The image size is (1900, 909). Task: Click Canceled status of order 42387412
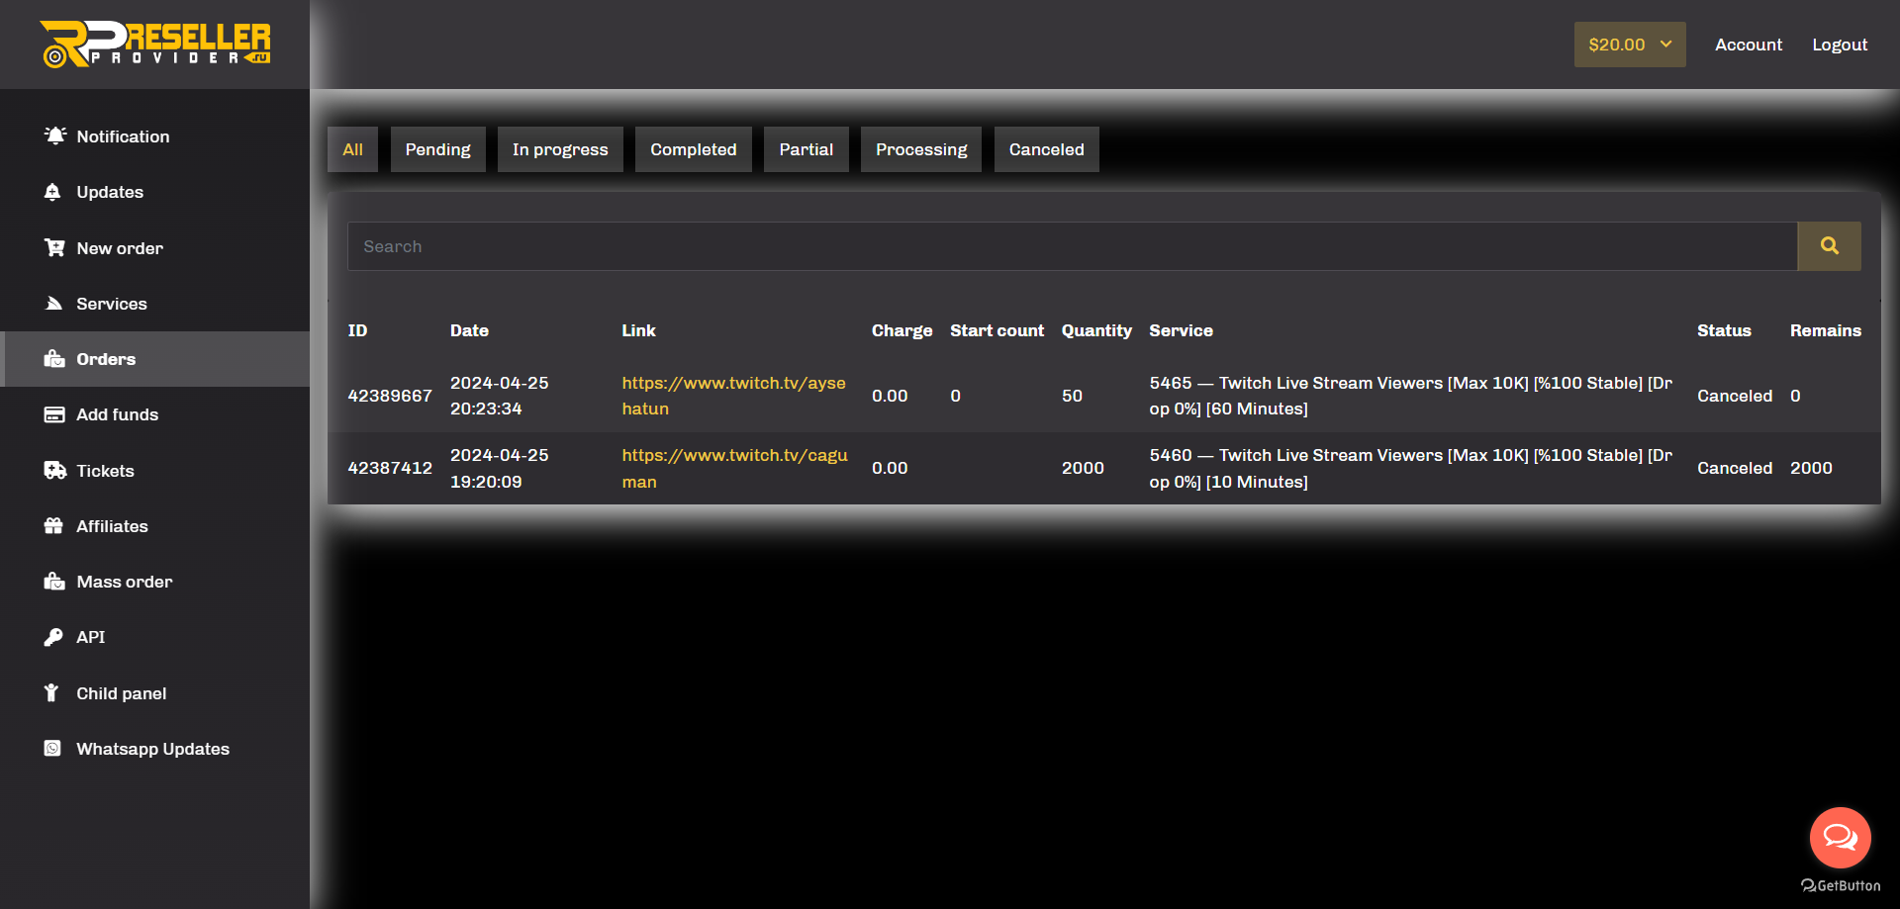pos(1735,468)
